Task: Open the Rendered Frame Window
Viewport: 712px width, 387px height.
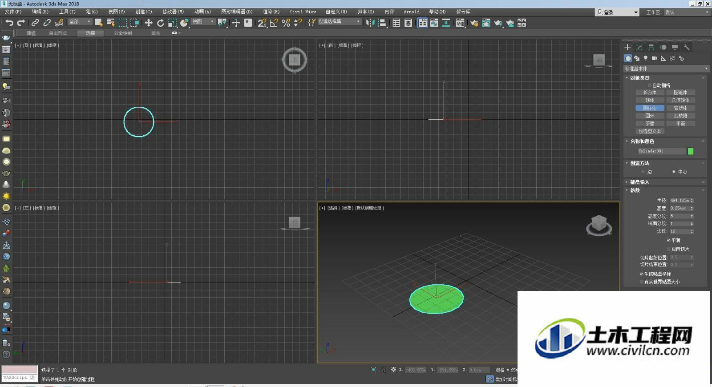Action: (x=486, y=23)
